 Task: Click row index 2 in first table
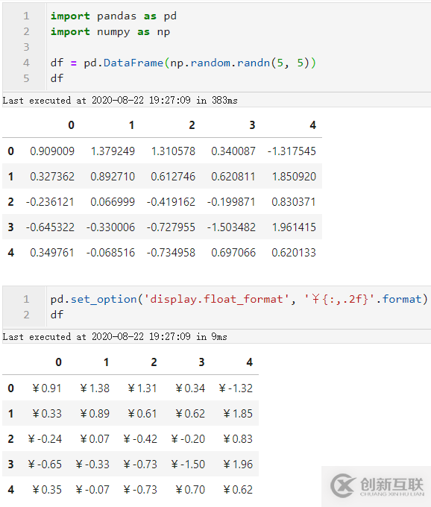tap(10, 202)
